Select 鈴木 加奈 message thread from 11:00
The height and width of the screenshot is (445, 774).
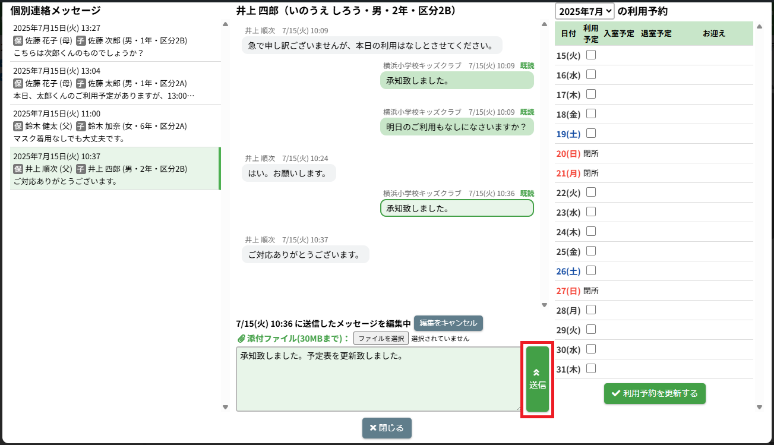click(115, 126)
